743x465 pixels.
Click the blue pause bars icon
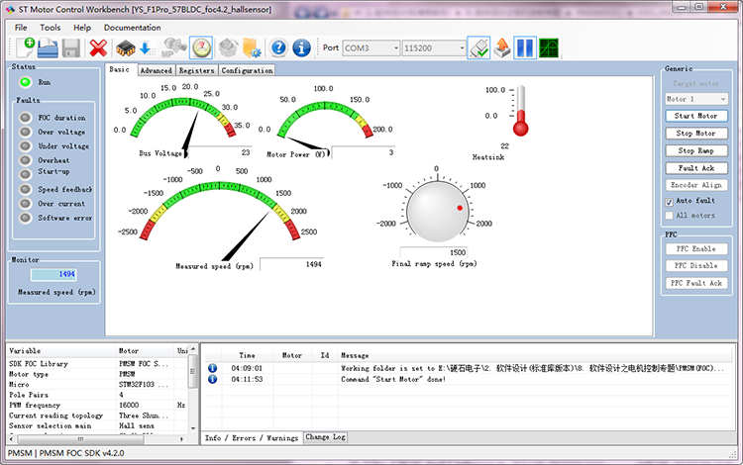(x=525, y=47)
